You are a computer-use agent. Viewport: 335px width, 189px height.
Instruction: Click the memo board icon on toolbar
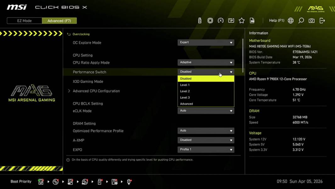231,20
